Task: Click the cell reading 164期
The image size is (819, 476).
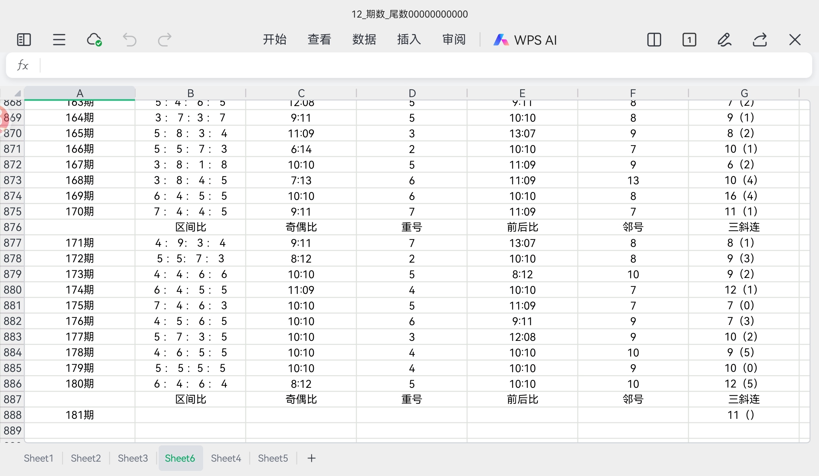Action: click(80, 118)
